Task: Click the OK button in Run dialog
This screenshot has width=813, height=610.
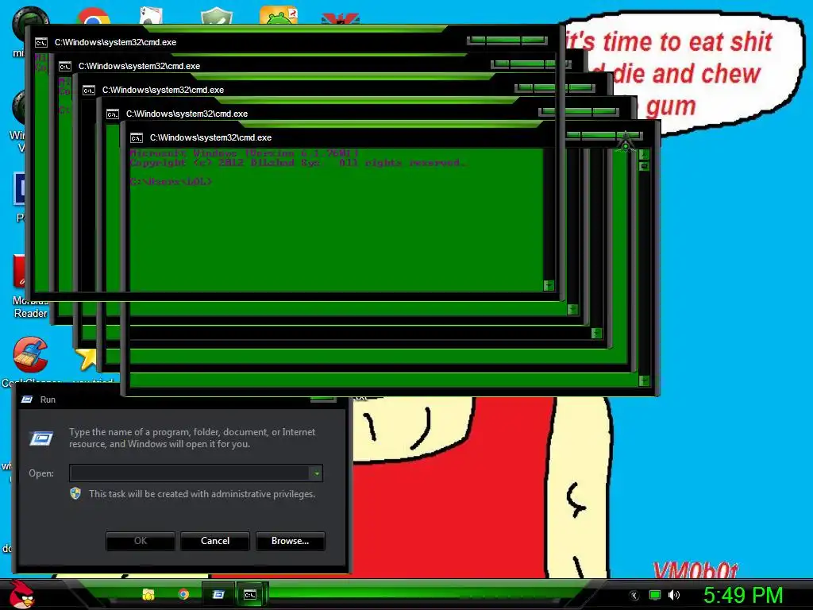Action: tap(141, 540)
